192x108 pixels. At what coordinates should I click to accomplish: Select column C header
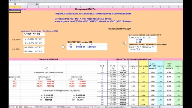click(x=38, y=7)
